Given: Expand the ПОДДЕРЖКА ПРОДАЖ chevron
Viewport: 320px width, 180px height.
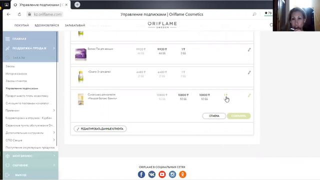Looking at the screenshot, I should click(x=54, y=48).
